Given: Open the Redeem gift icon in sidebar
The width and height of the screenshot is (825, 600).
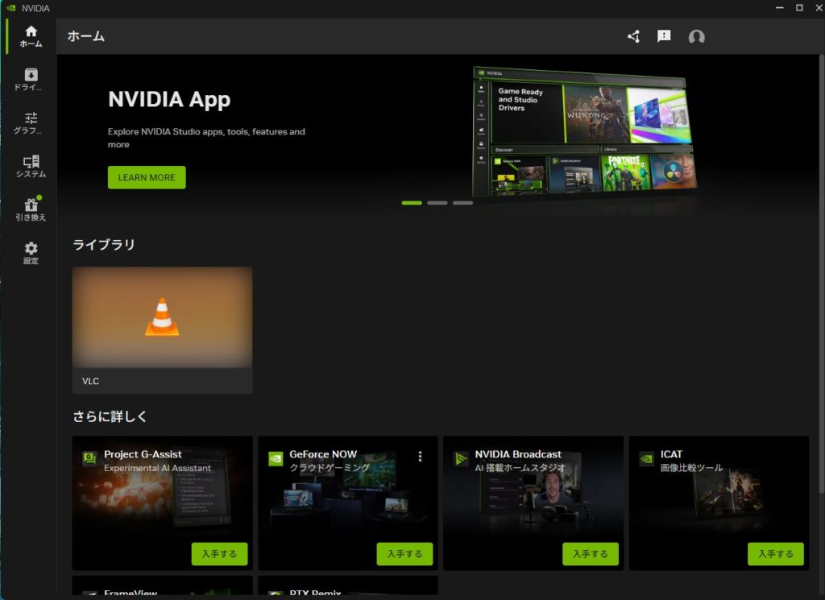Looking at the screenshot, I should pos(31,210).
